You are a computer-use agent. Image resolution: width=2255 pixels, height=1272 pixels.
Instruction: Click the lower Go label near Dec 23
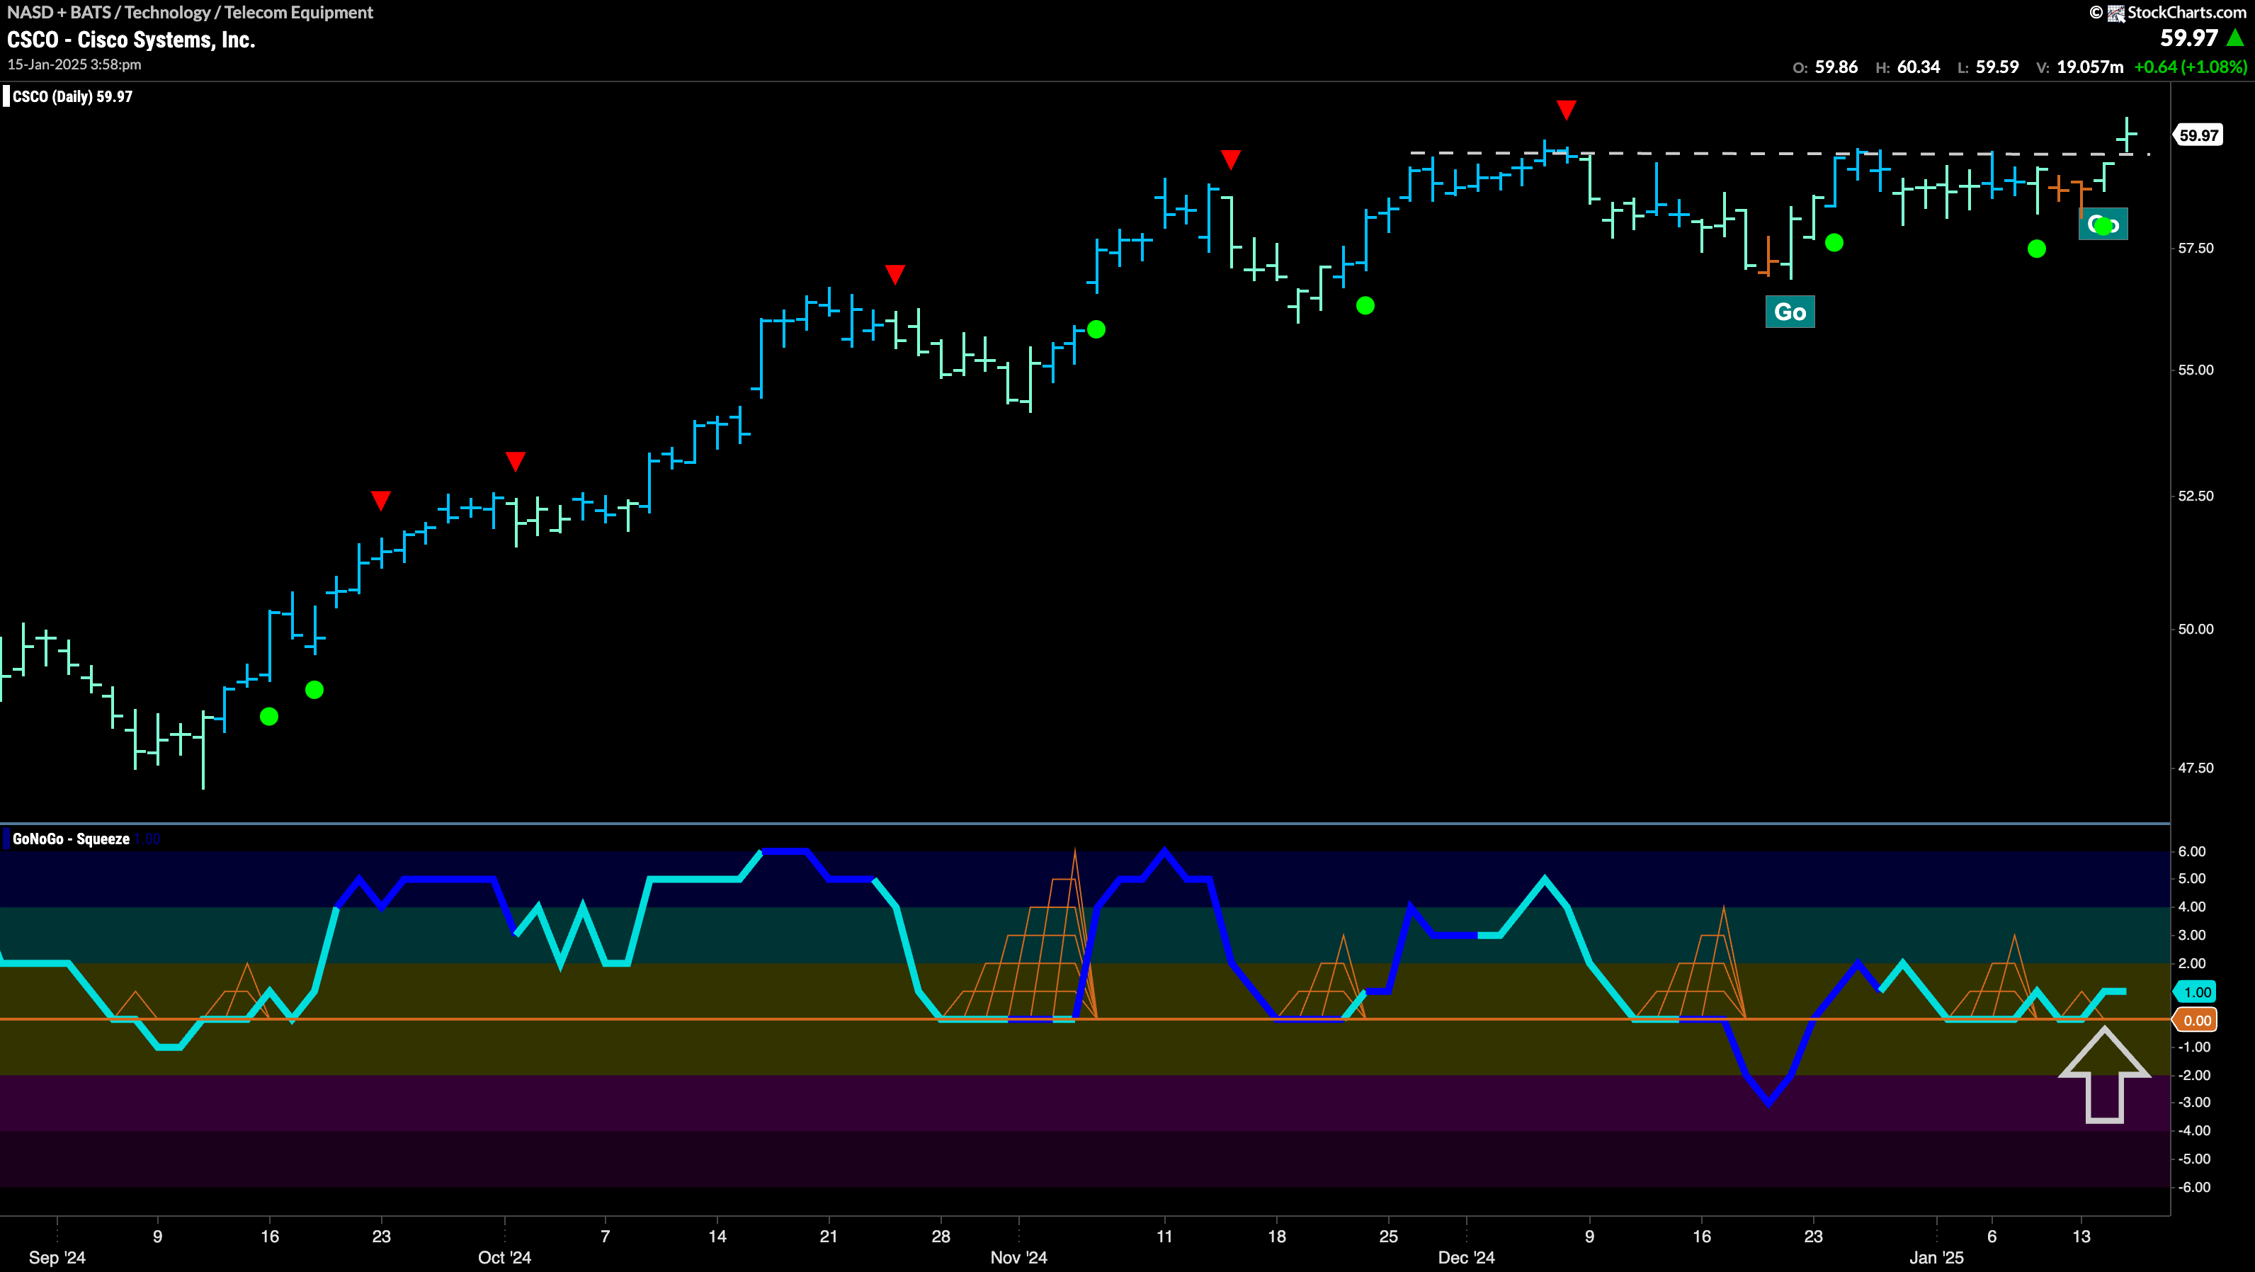point(1789,312)
